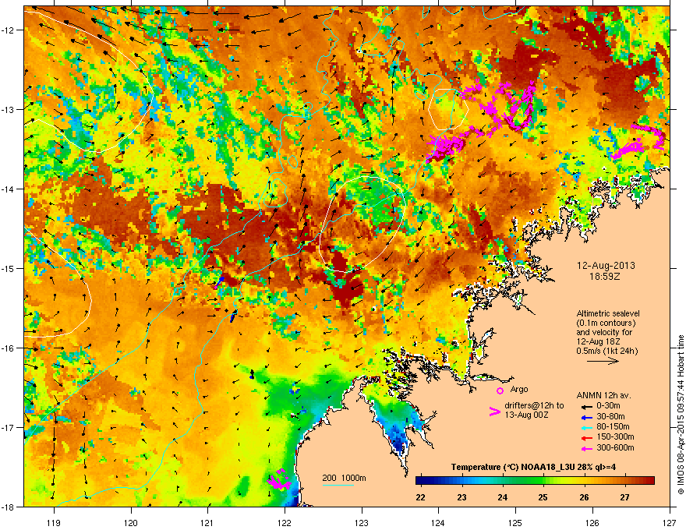Click the '13-Aug 00Z' legend text
The image size is (686, 530).
[x=526, y=415]
